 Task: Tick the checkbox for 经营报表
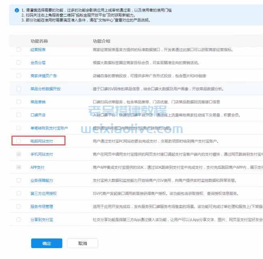[x=19, y=50]
